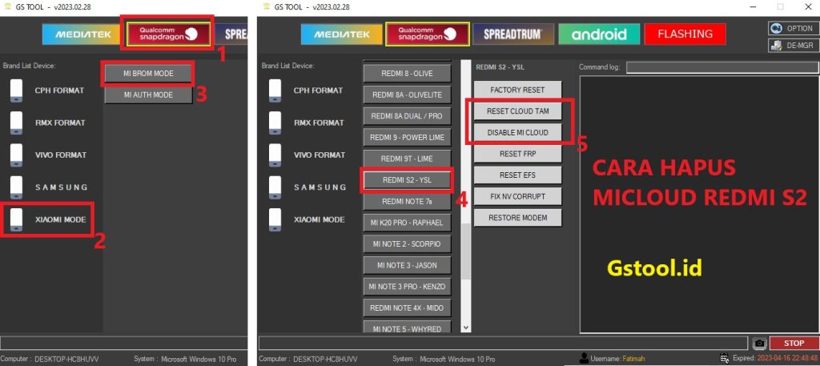Click the device list scroll down arrow
820x366 pixels.
pyautogui.click(x=465, y=328)
